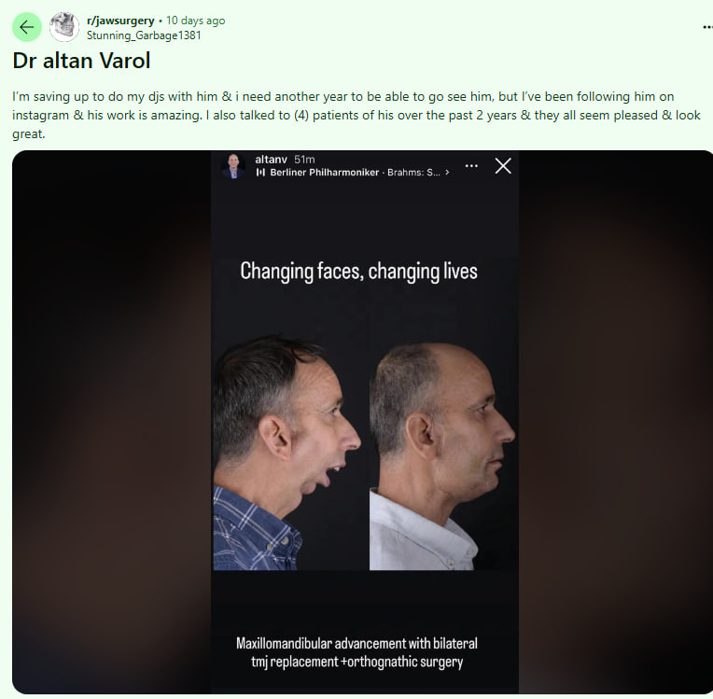Click the Dr altan Varol post title

(81, 61)
